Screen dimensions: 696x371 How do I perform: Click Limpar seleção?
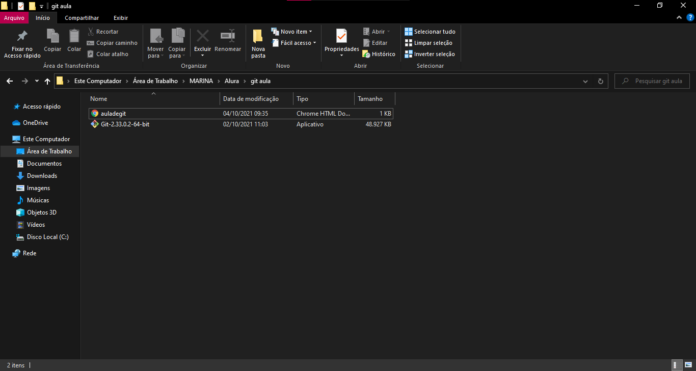click(x=429, y=43)
